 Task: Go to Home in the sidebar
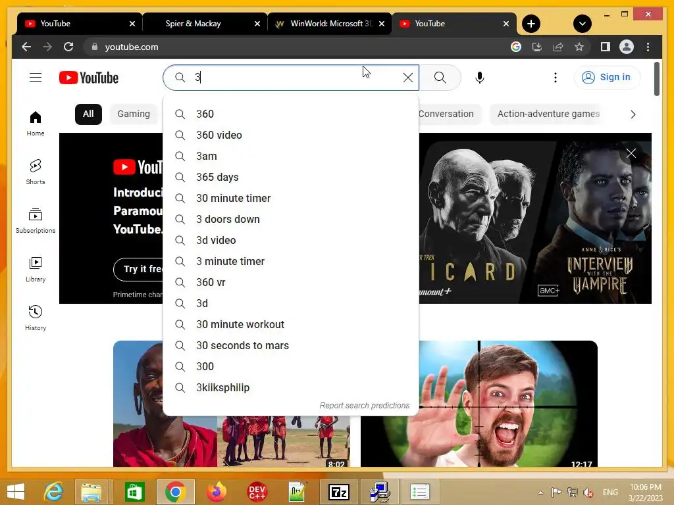tap(36, 124)
